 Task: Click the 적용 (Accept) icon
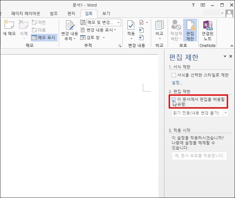point(131,25)
